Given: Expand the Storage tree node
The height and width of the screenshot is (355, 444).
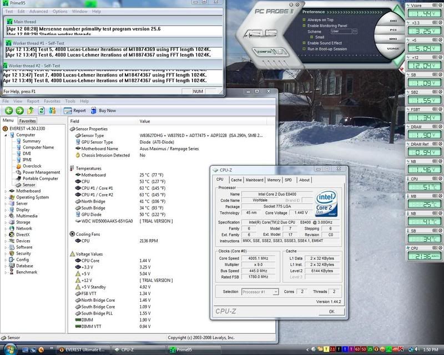Looking at the screenshot, I should (6, 222).
